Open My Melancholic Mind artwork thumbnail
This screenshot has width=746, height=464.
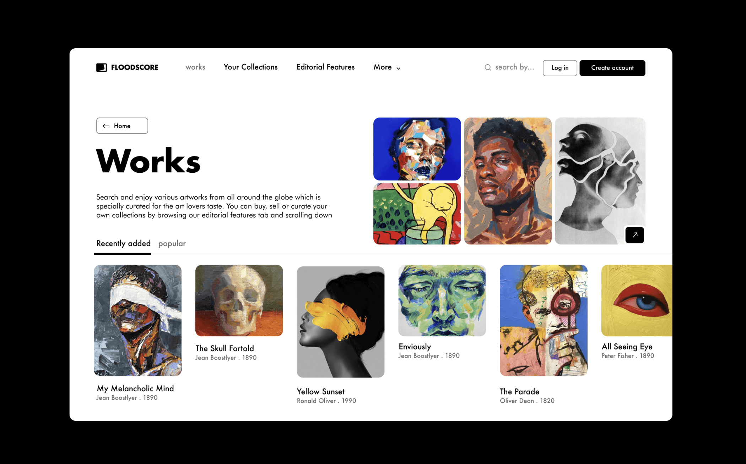[137, 320]
